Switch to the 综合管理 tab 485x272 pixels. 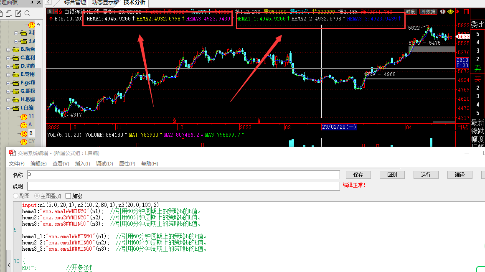tap(75, 3)
